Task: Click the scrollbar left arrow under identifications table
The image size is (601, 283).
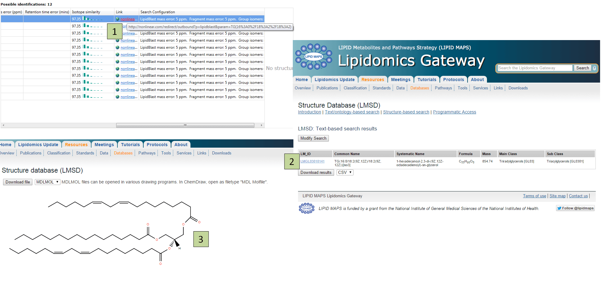Action: [x=3, y=125]
